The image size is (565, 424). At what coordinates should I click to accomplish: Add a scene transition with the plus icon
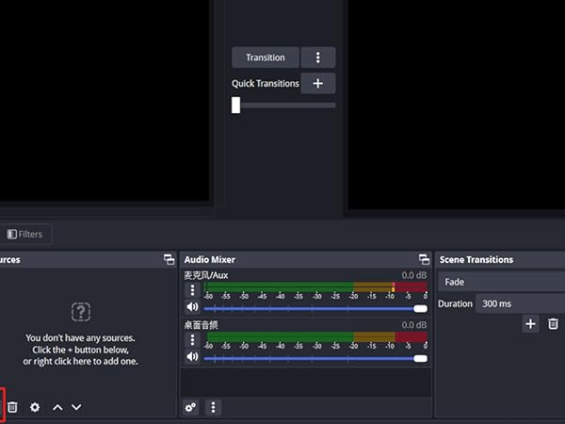pyautogui.click(x=530, y=324)
